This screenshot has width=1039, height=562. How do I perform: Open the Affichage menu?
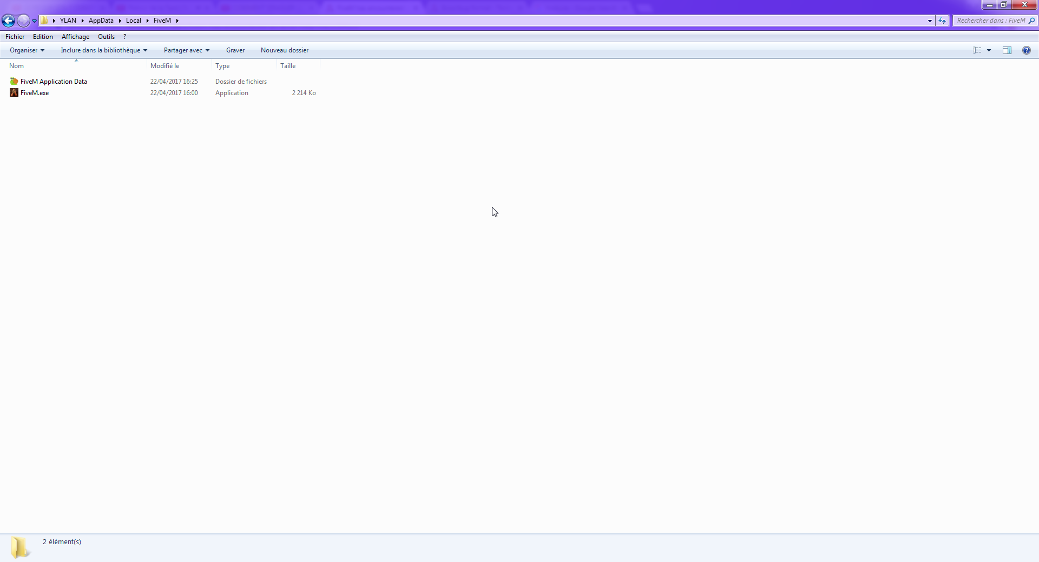(x=75, y=37)
